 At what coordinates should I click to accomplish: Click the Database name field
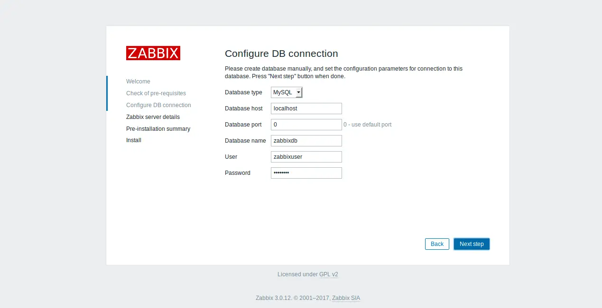(306, 141)
